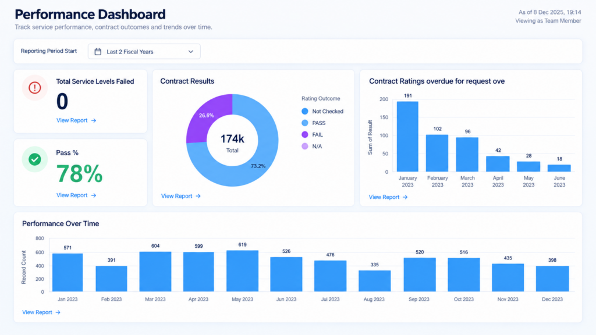Click the arrow icon next to Contract Results View Report

tap(198, 196)
